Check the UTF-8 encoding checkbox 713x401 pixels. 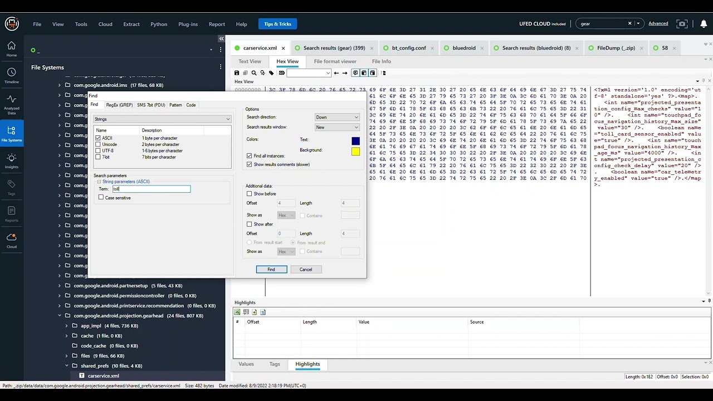point(98,150)
